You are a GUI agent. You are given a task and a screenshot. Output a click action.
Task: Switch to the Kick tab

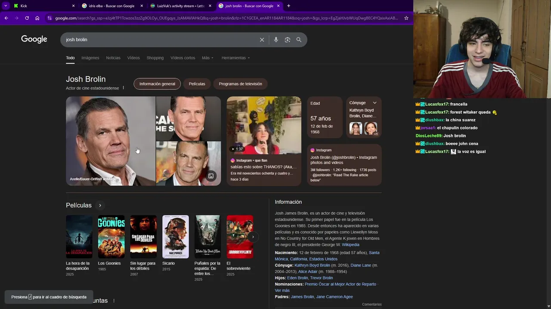pyautogui.click(x=43, y=6)
